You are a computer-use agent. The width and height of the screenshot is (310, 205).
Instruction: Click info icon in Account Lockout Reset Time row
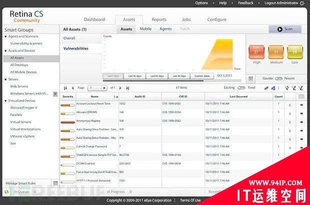click(x=290, y=105)
